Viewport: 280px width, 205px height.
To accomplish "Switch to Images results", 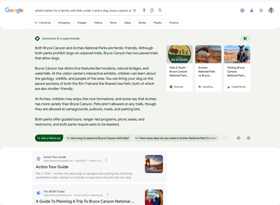I will [x=82, y=23].
